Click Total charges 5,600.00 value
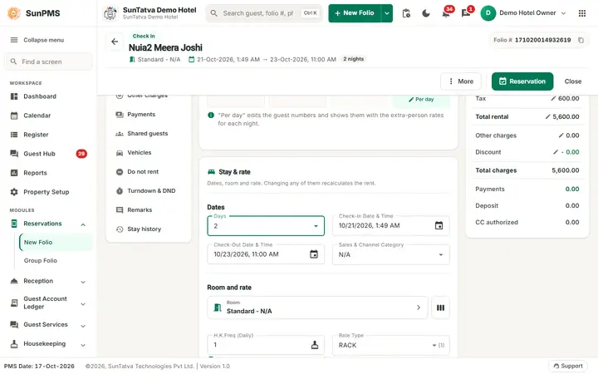The width and height of the screenshot is (598, 374). [x=566, y=170]
